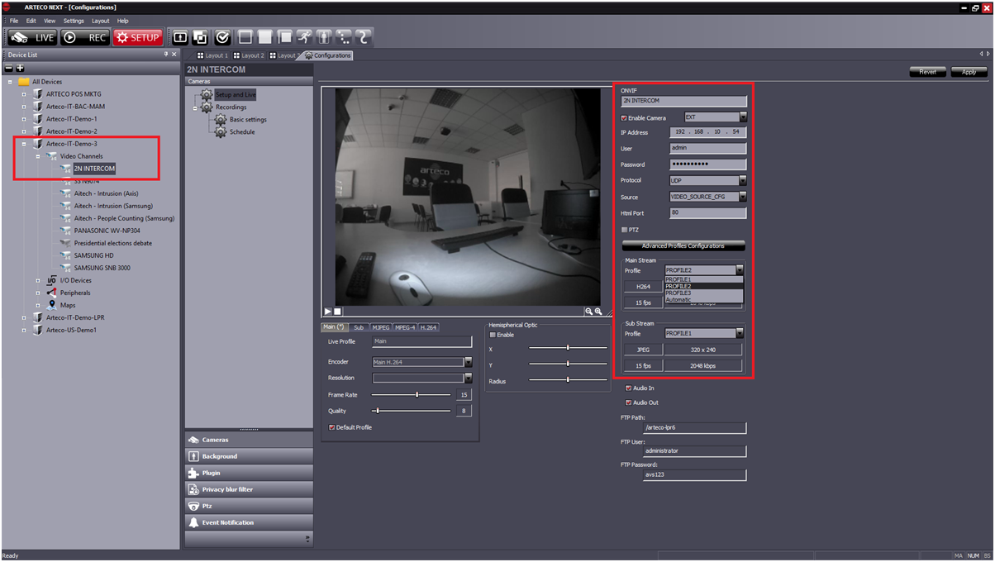The image size is (995, 562).
Task: Toggle the Enable Camera checkbox
Action: [x=624, y=118]
